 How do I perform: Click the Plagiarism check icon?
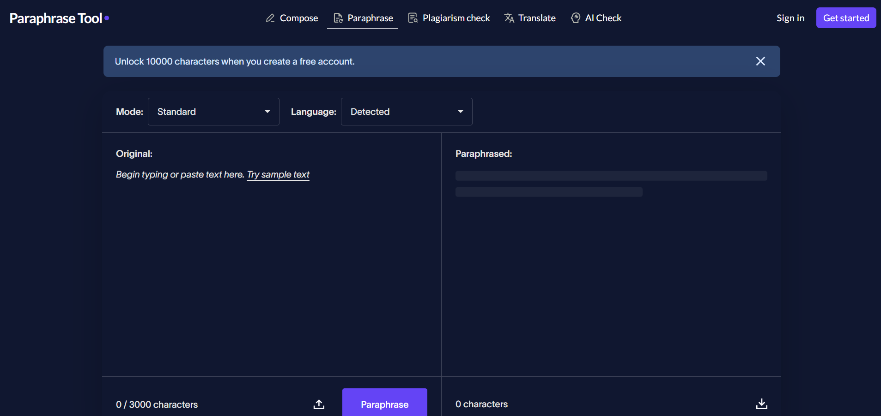[x=413, y=18]
